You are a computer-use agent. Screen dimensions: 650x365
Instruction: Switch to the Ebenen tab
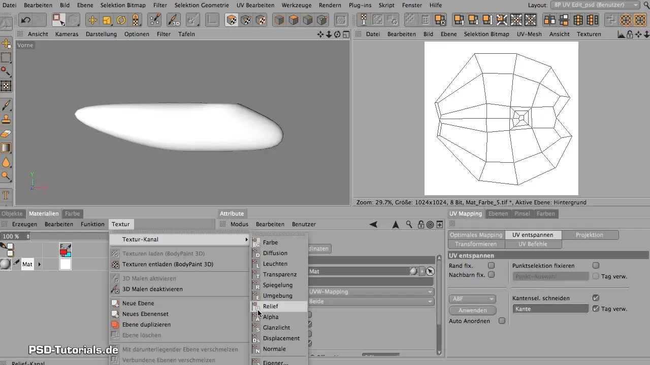pyautogui.click(x=498, y=213)
